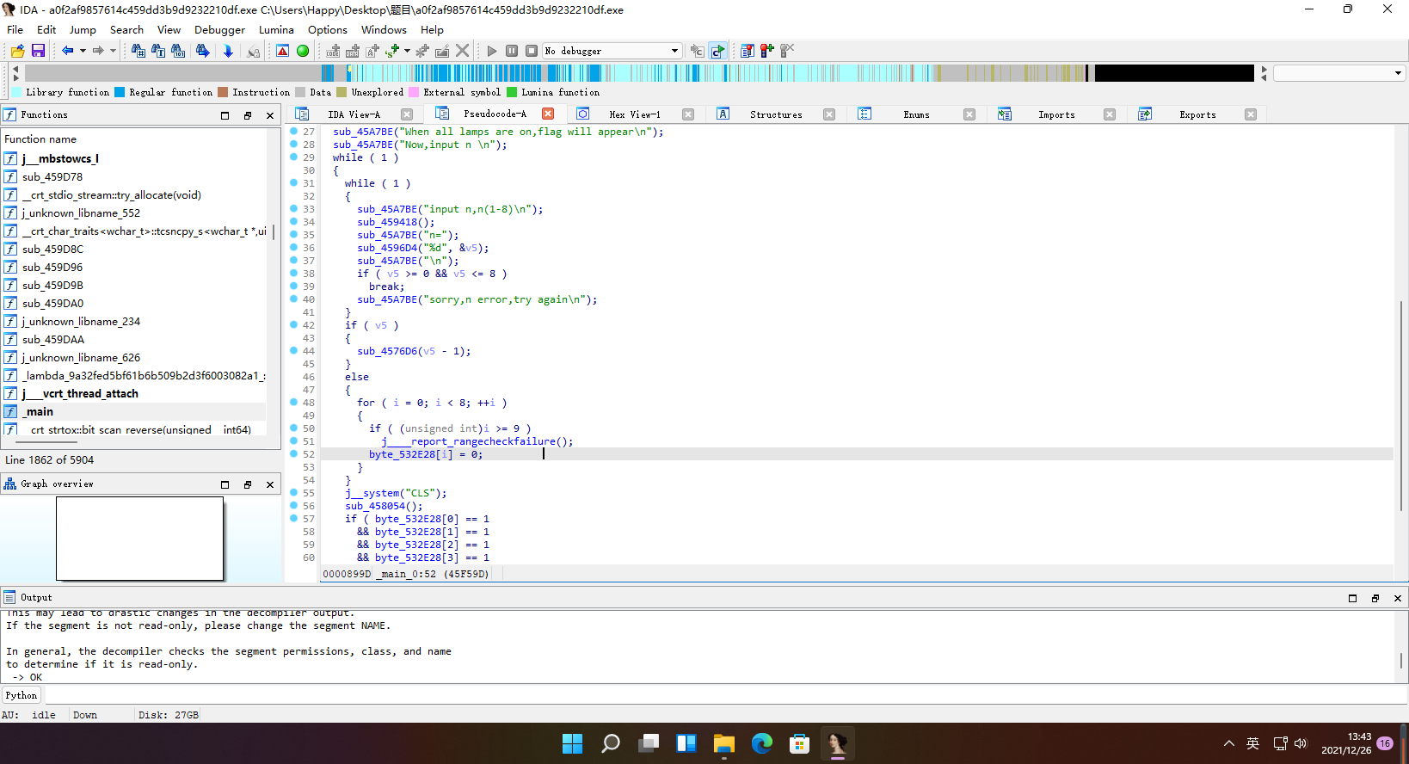Click the Lumina function color legend swatch
1409x764 pixels.
[512, 92]
